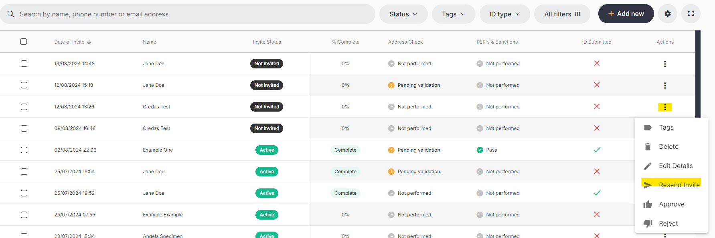
Task: Choose Resend Invite in the context menu
Action: [x=671, y=185]
